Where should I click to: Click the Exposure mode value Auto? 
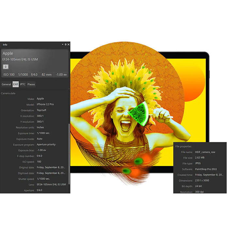pos(39,139)
